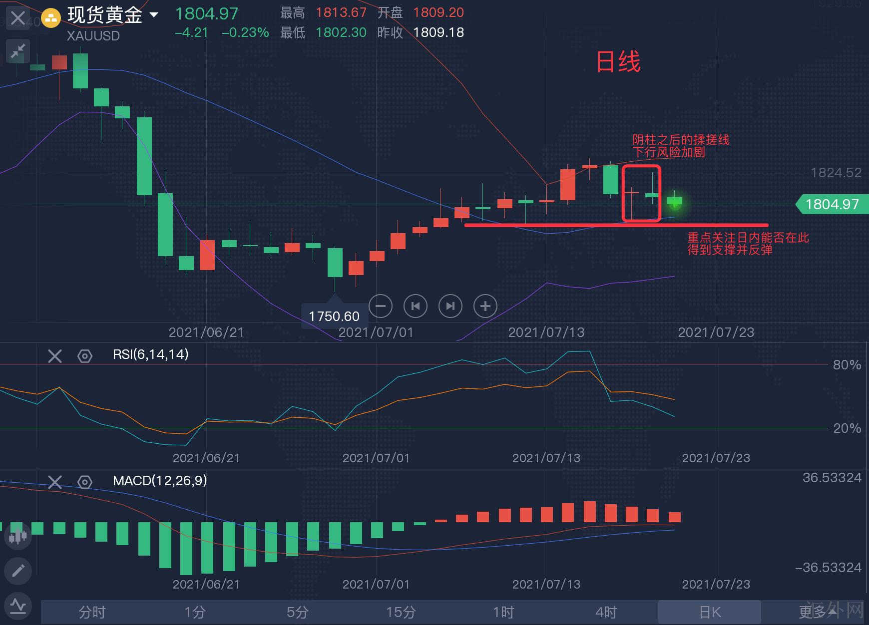Viewport: 869px width, 625px height.
Task: Click the large current price 1804.97 in the header
Action: point(207,13)
